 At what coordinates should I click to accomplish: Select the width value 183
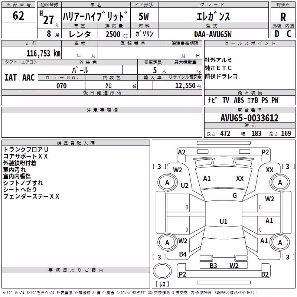click(256, 134)
